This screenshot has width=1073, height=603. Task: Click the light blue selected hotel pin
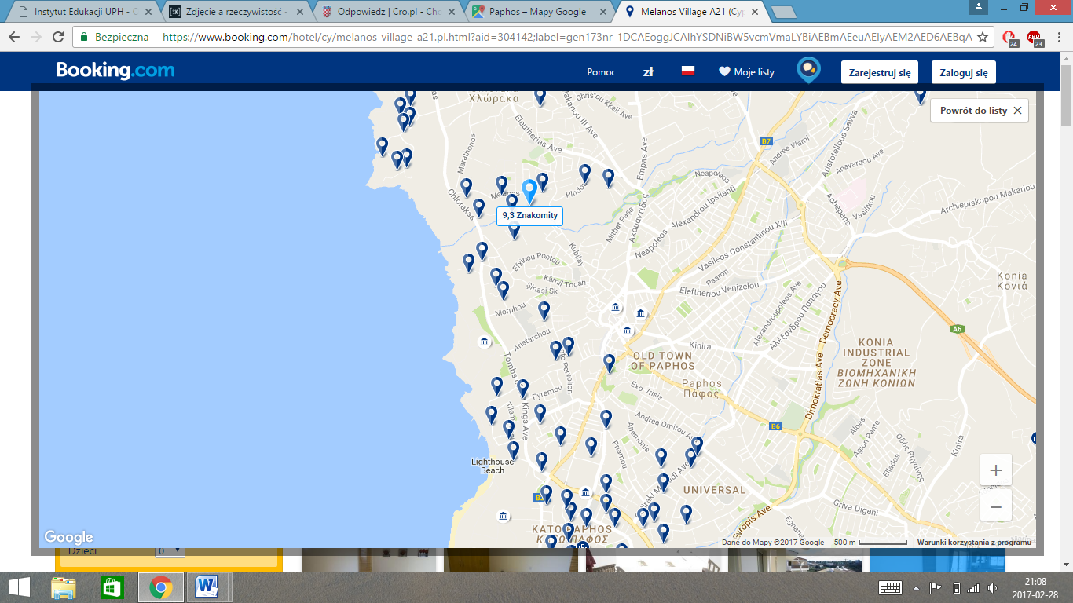pyautogui.click(x=530, y=189)
